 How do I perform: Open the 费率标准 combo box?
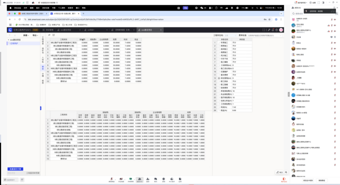[265, 35]
